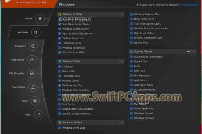Enable Windows Credentials checkbox

pyautogui.click(x=60, y=48)
